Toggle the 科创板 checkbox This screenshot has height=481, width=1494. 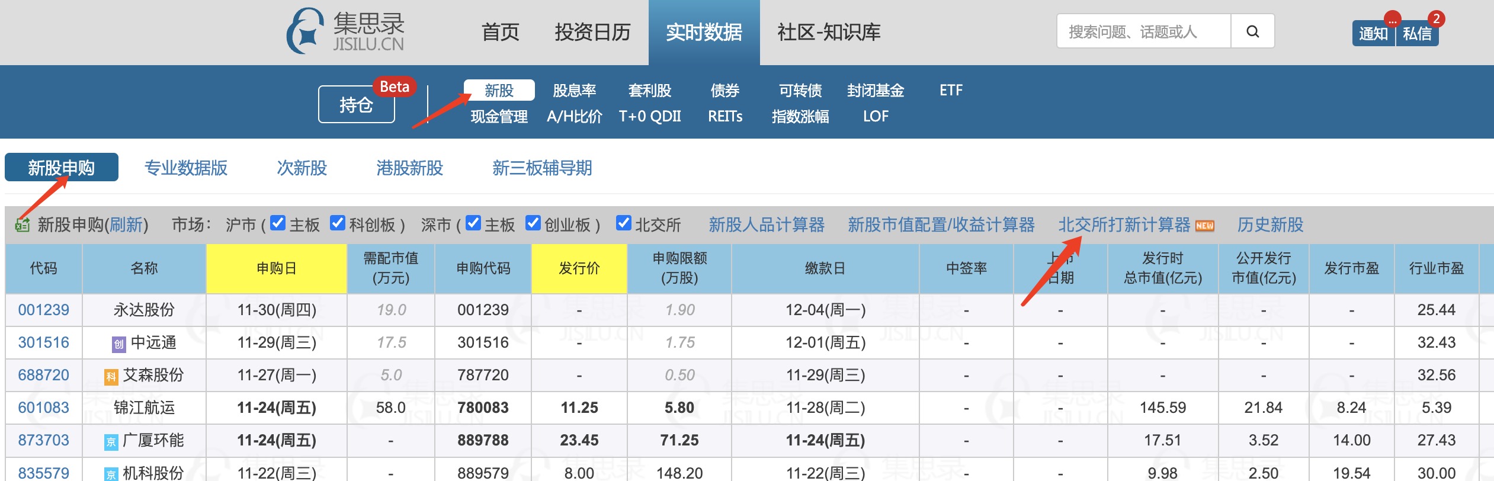(x=338, y=223)
